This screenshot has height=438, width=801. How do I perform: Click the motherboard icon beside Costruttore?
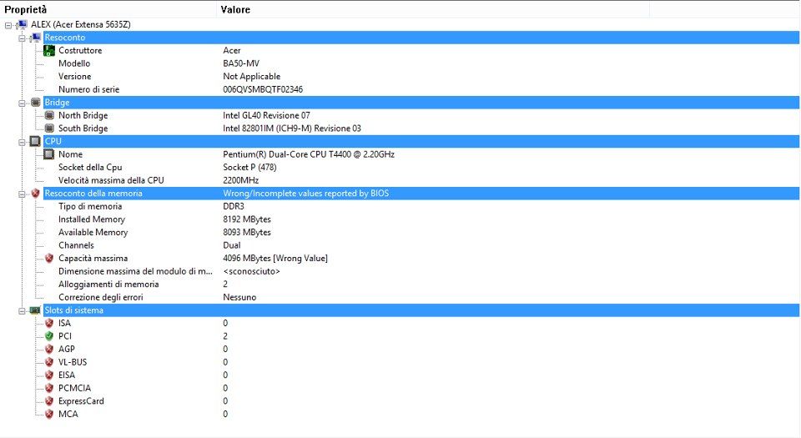[49, 51]
